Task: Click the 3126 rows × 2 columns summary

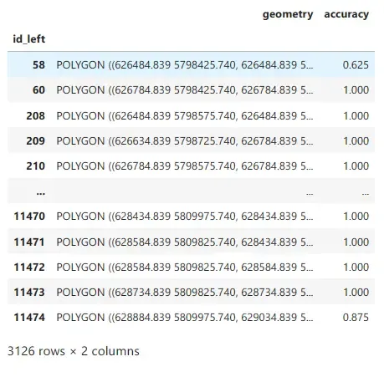Action: 74,351
